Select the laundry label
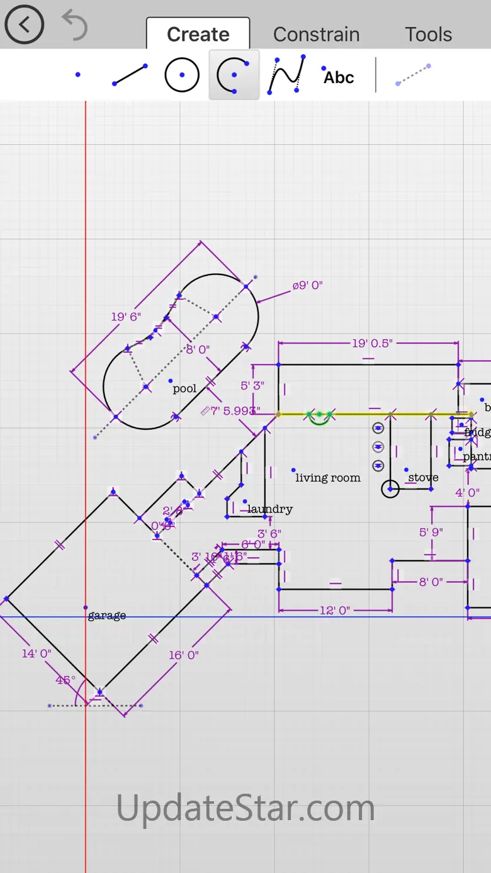491x873 pixels. 270,509
